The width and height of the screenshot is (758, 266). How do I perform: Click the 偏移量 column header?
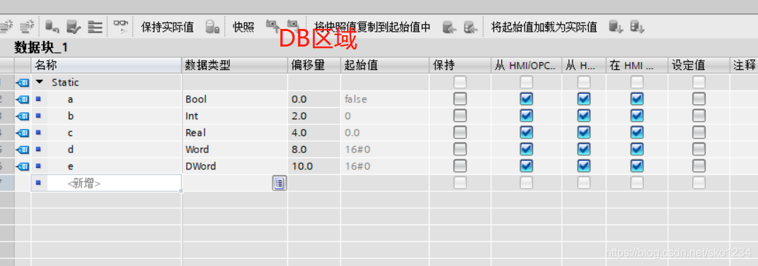[x=314, y=66]
